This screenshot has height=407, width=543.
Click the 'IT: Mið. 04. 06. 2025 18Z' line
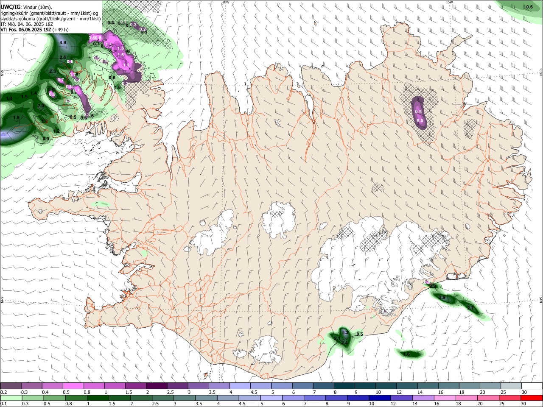pyautogui.click(x=27, y=24)
